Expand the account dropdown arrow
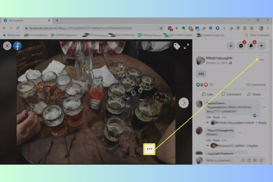The height and width of the screenshot is (182, 273). [x=261, y=46]
